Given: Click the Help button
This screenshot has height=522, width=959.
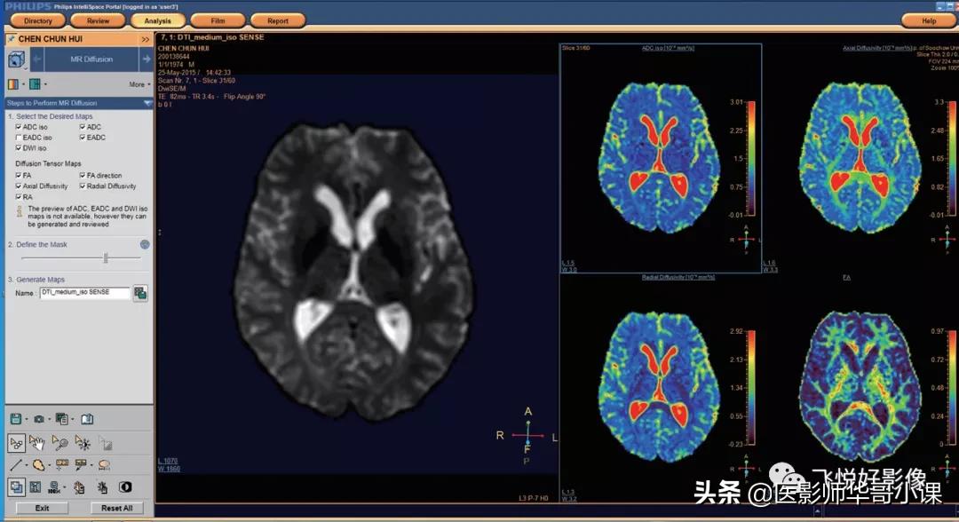Looking at the screenshot, I should [x=929, y=20].
